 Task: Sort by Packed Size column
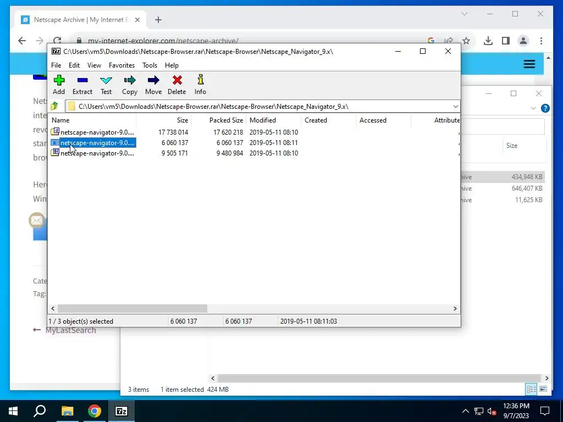click(218, 120)
